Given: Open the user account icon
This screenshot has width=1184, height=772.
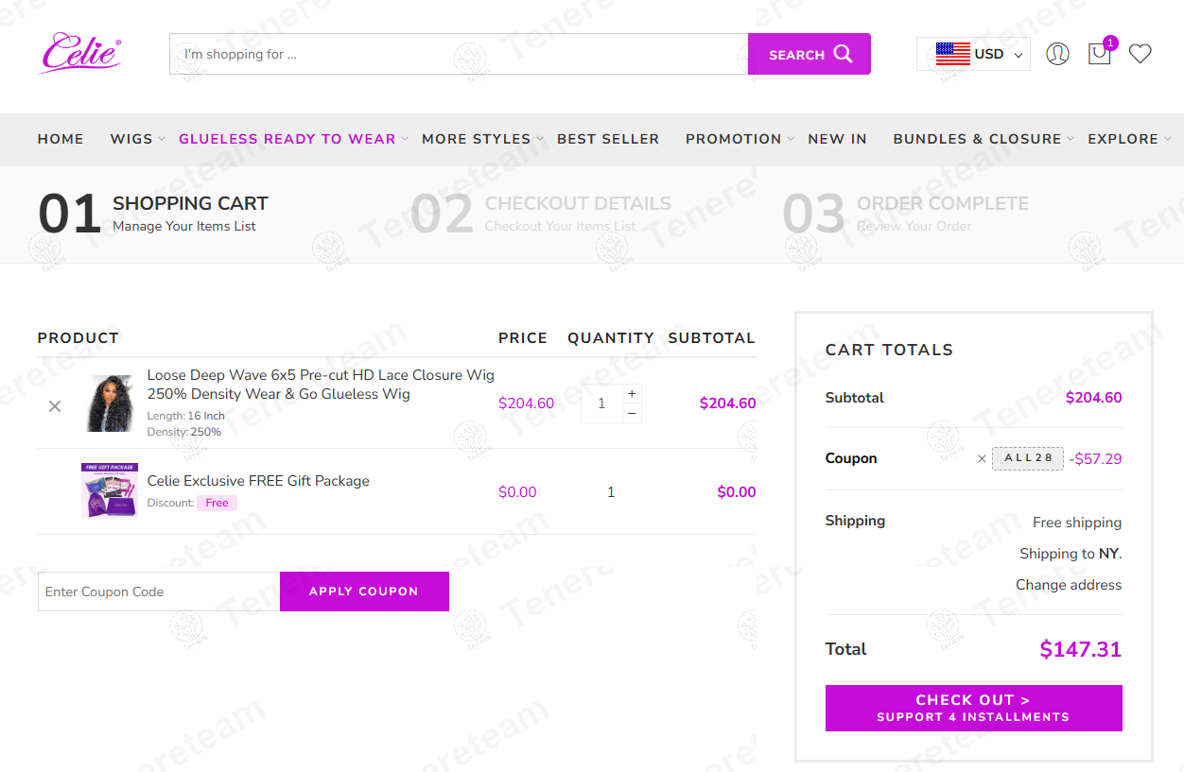Looking at the screenshot, I should (x=1057, y=54).
